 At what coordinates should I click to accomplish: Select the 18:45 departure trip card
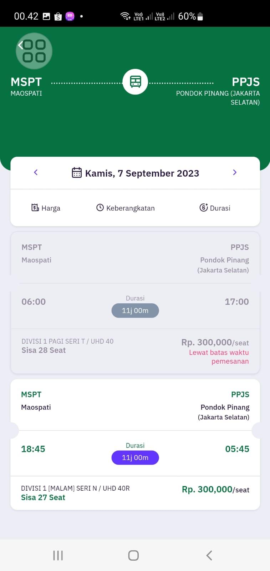click(135, 444)
